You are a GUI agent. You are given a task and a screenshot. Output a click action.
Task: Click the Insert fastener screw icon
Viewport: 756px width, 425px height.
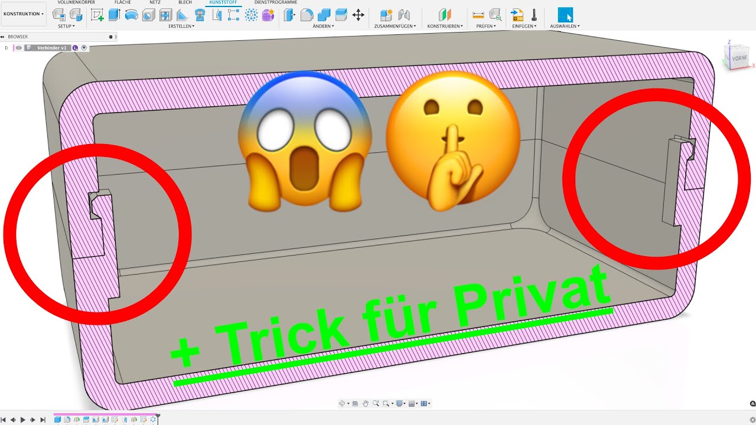coord(534,15)
